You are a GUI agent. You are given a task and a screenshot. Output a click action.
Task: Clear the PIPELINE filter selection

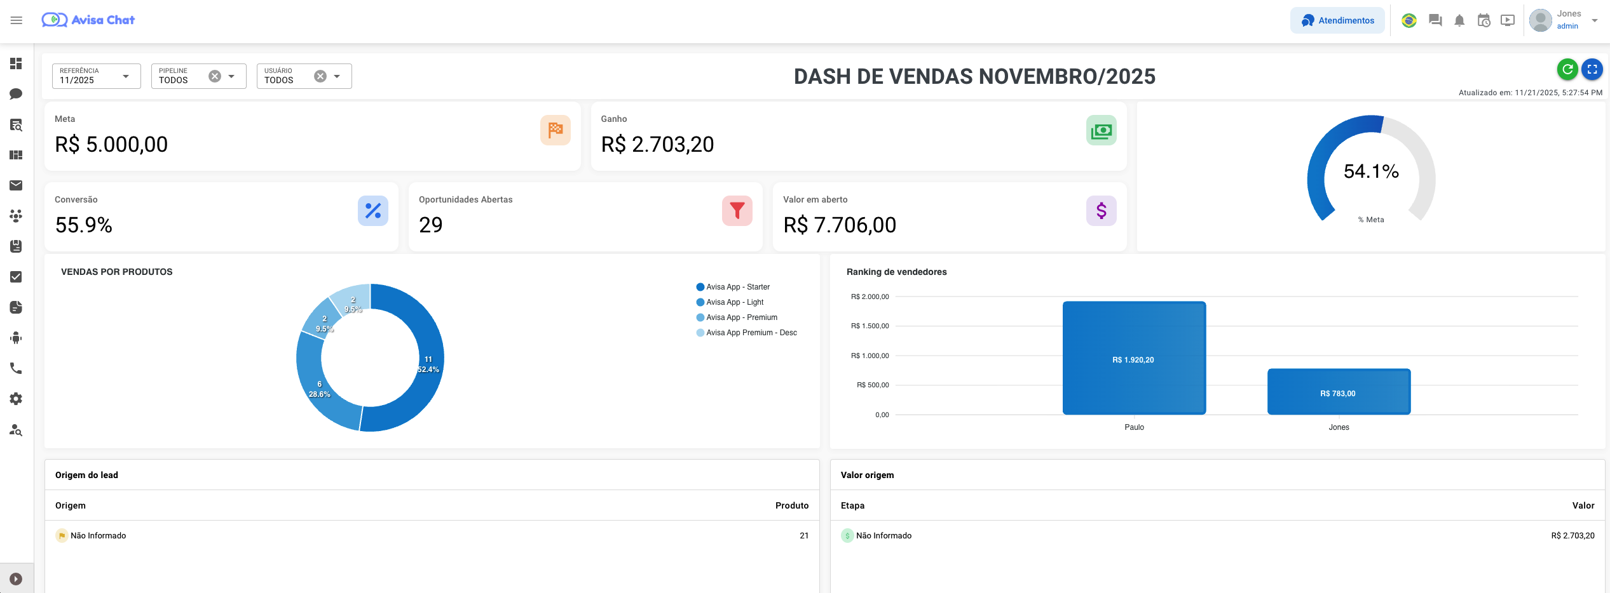pos(215,76)
